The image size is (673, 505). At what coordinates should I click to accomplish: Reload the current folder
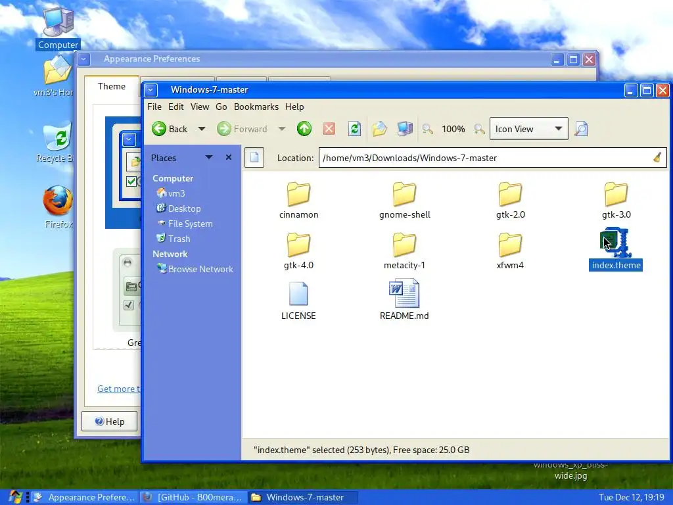click(354, 129)
